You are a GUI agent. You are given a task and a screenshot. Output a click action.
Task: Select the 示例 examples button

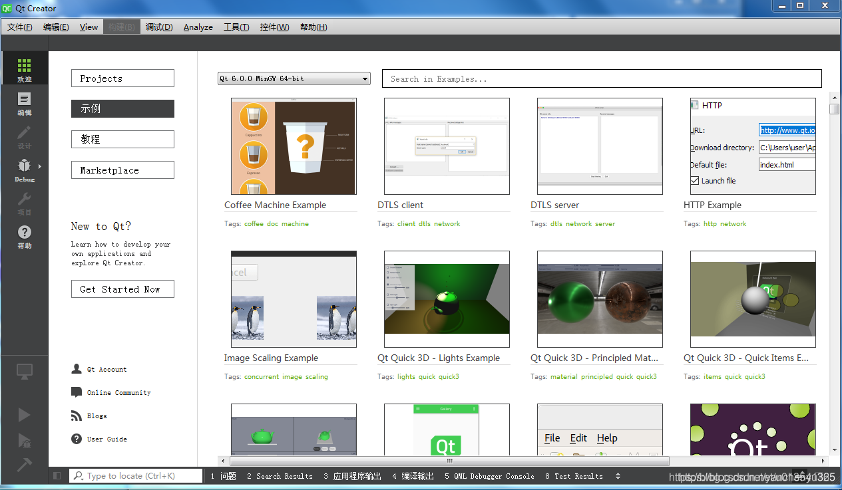click(x=122, y=109)
